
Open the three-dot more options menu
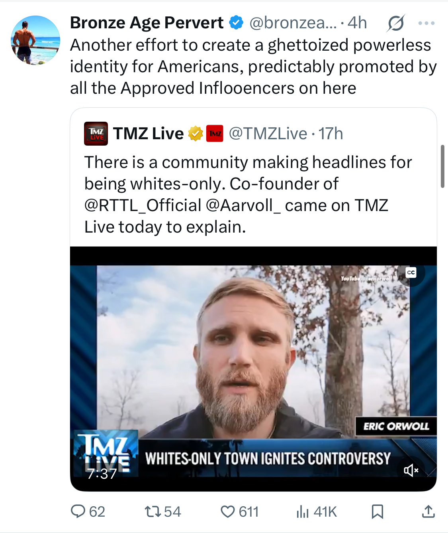point(426,23)
